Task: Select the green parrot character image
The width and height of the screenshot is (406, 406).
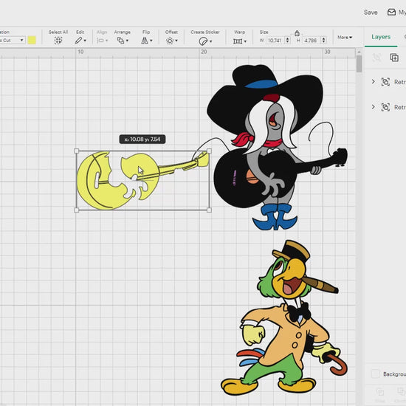Action: pyautogui.click(x=283, y=318)
